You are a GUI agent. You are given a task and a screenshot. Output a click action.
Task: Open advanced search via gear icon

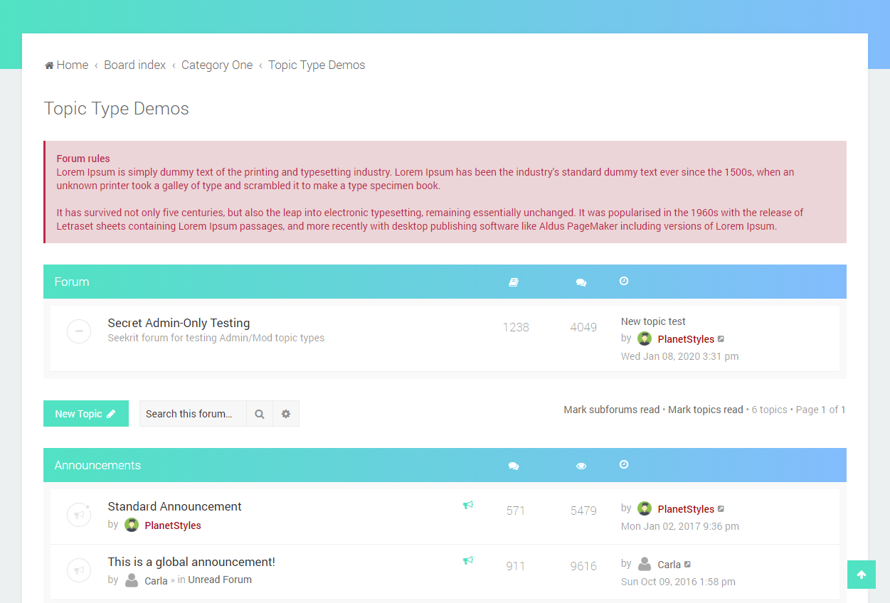pyautogui.click(x=286, y=414)
